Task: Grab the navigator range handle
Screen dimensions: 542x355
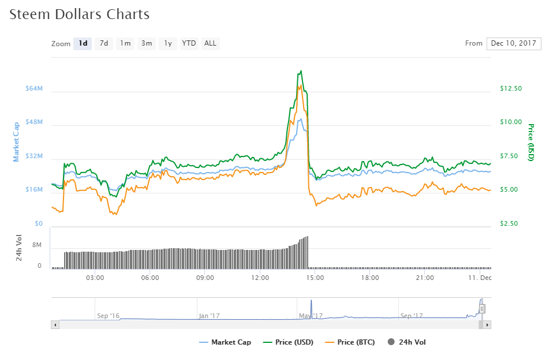Action: (482, 309)
